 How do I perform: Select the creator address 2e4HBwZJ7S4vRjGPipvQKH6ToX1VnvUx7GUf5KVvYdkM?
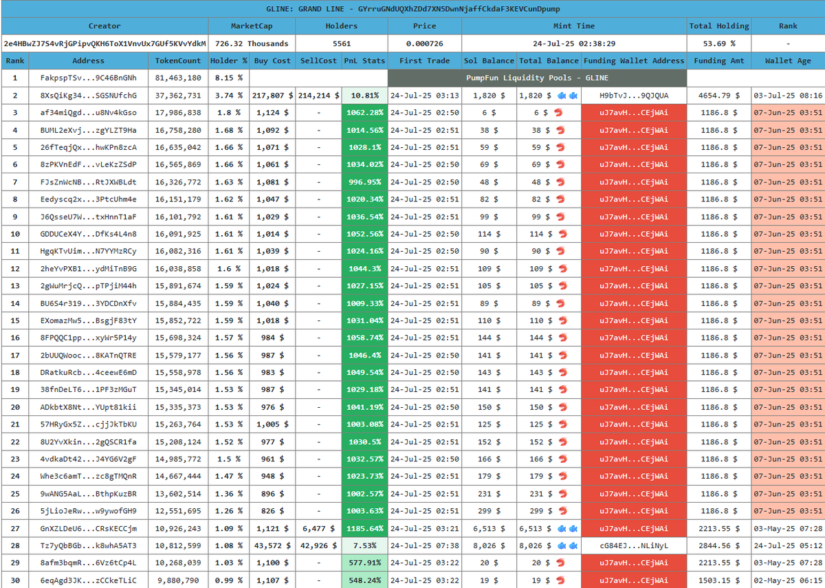click(104, 43)
